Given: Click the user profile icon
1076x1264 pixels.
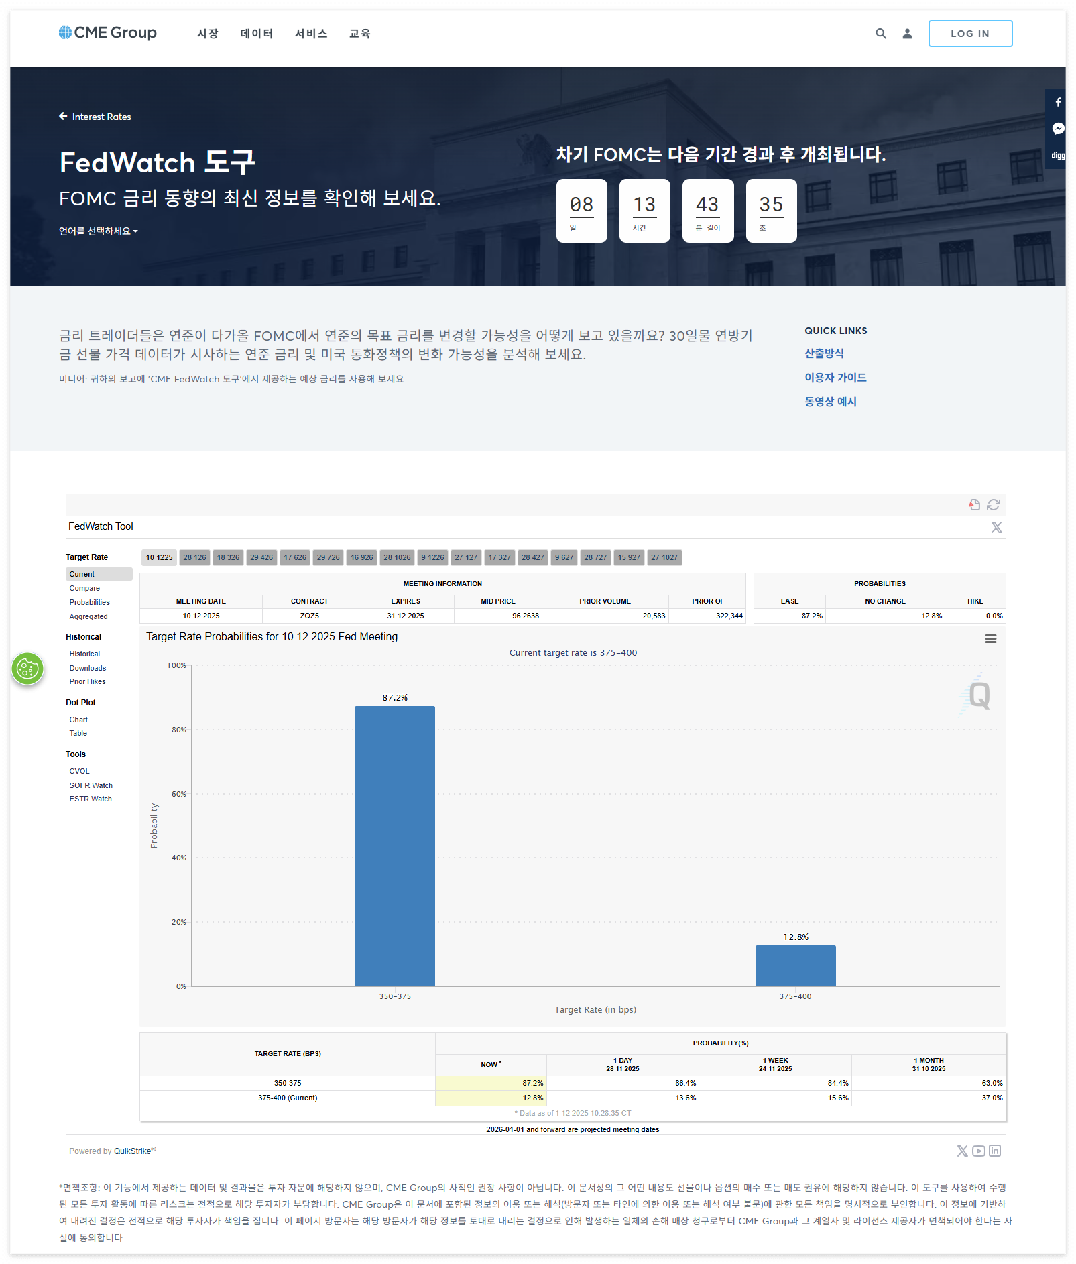Looking at the screenshot, I should click(906, 33).
